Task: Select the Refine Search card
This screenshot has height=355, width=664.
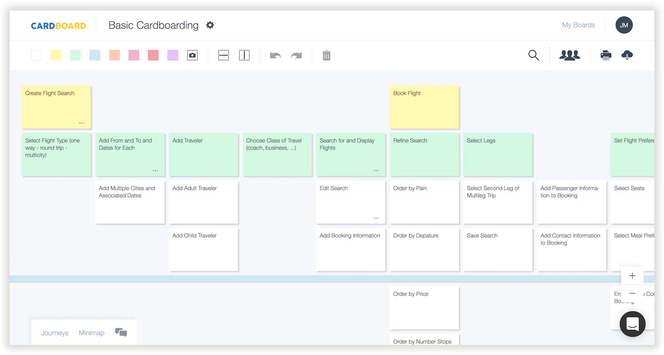Action: [424, 154]
